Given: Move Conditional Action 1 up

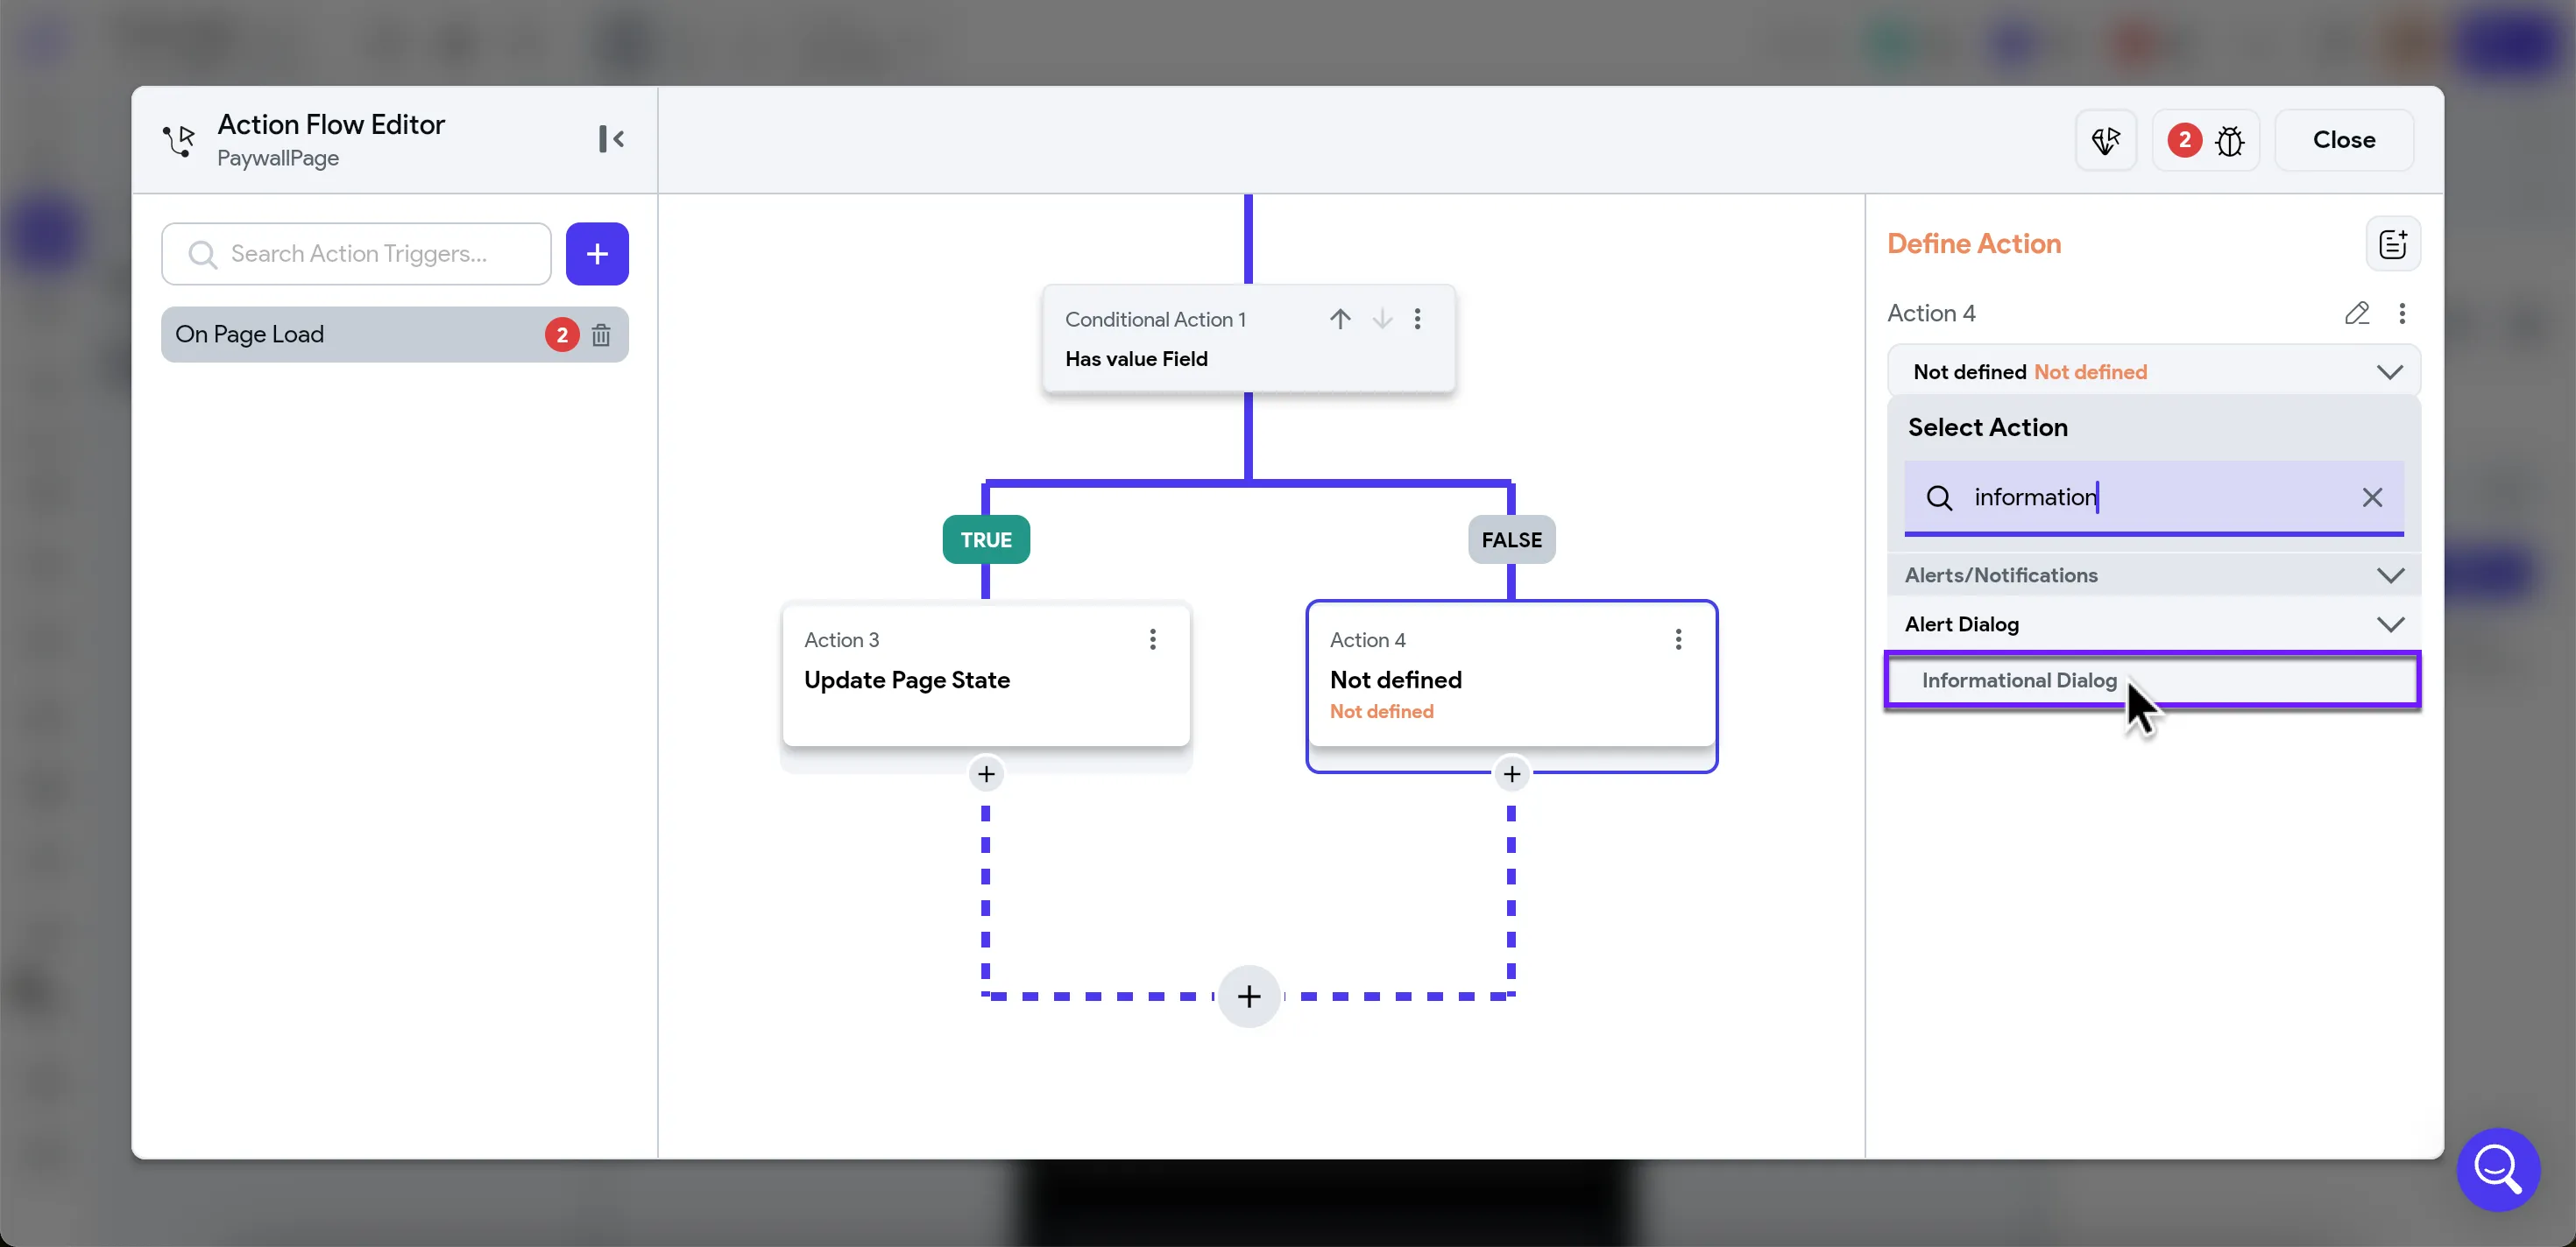Looking at the screenshot, I should point(1340,319).
